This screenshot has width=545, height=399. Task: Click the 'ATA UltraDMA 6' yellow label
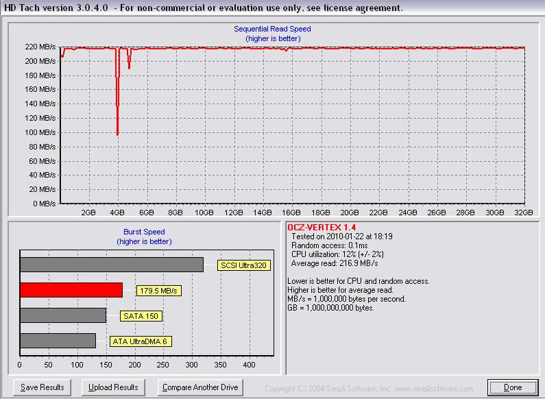(141, 341)
